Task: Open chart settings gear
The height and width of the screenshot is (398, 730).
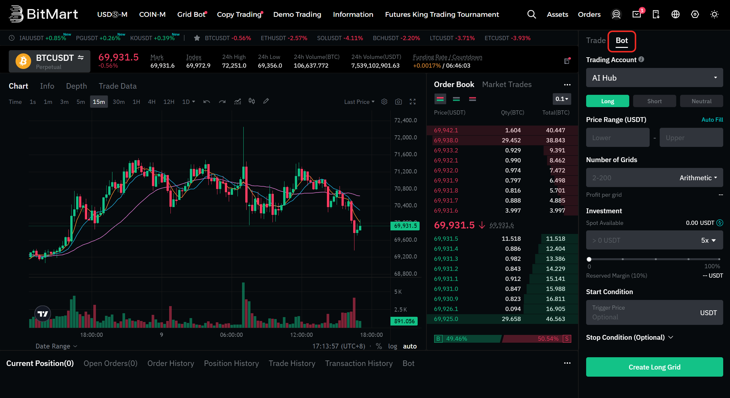Action: pos(384,102)
